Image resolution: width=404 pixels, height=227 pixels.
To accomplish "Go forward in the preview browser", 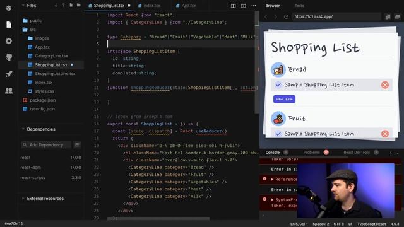I will pyautogui.click(x=275, y=17).
